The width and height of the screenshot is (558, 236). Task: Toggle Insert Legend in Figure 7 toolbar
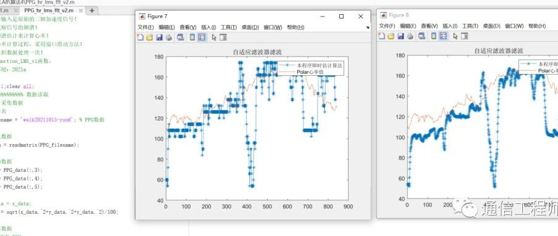[202, 37]
